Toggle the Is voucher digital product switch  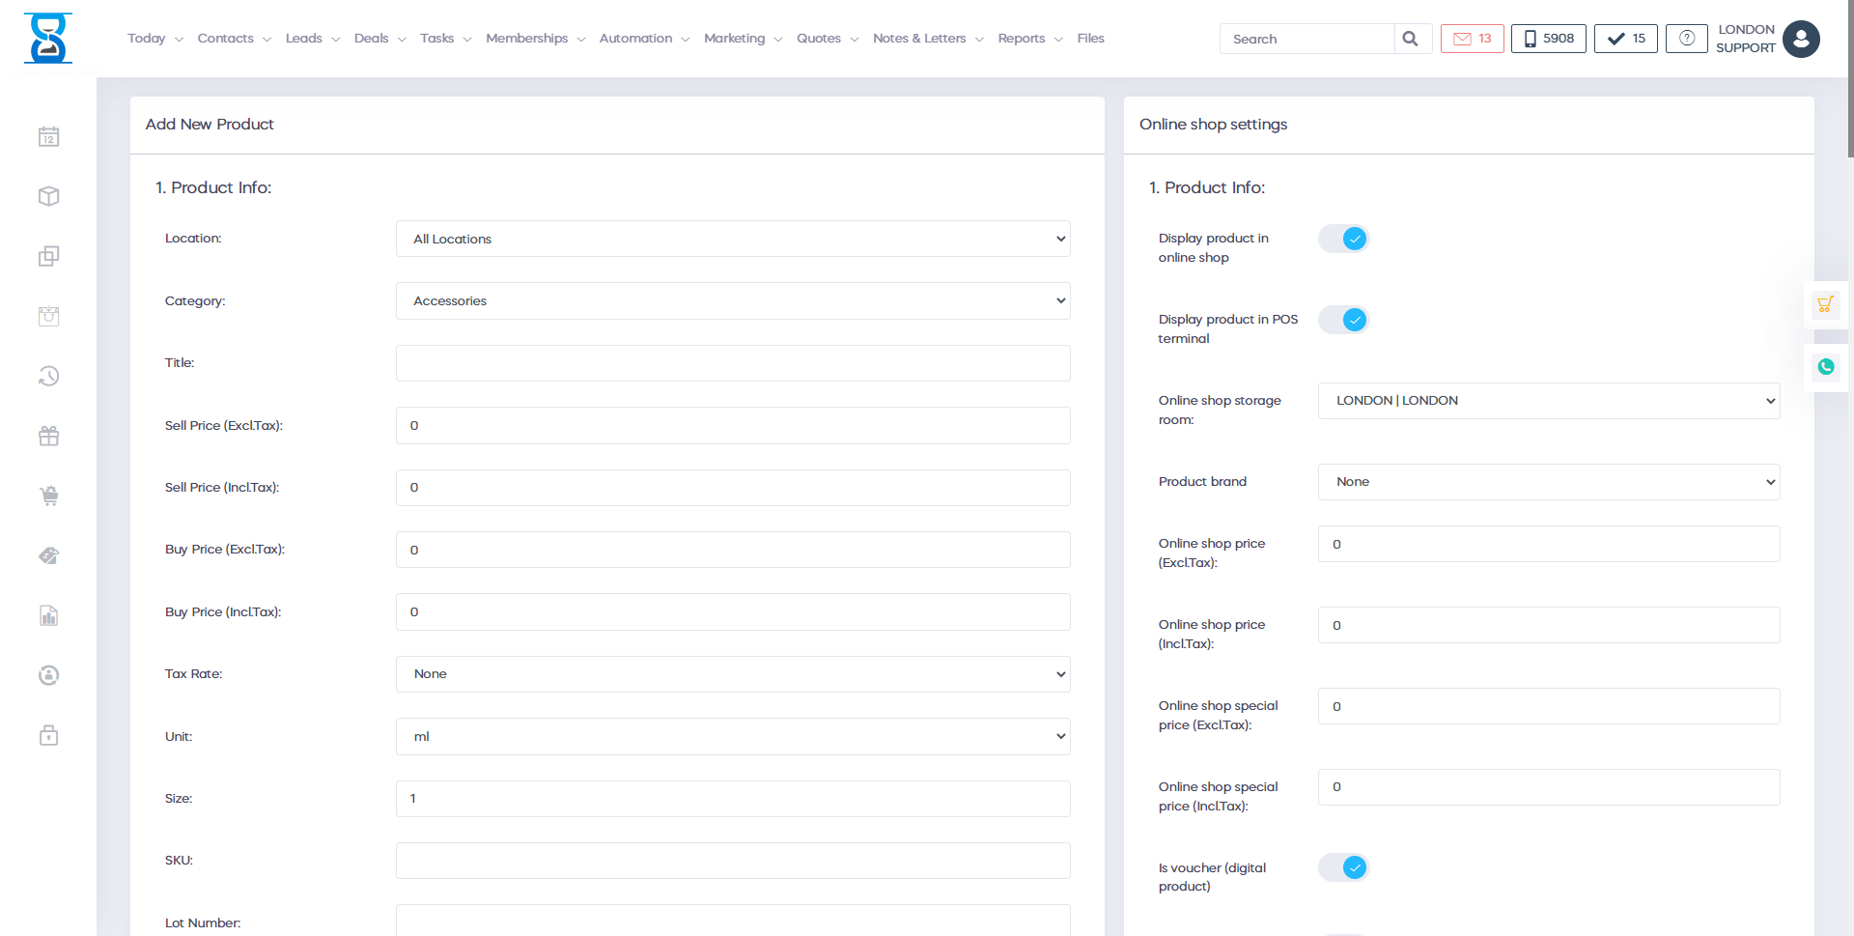(x=1344, y=867)
